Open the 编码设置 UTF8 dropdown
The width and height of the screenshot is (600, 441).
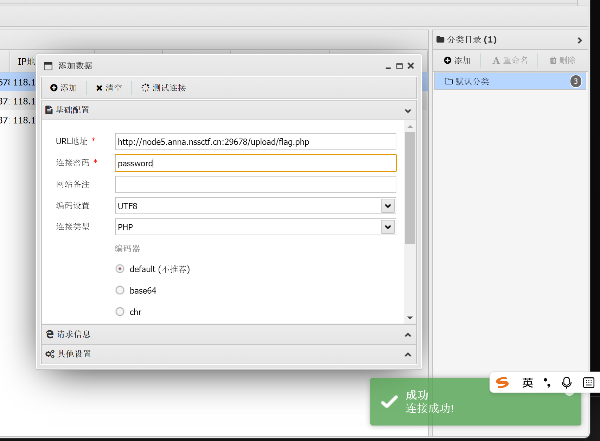coord(388,206)
